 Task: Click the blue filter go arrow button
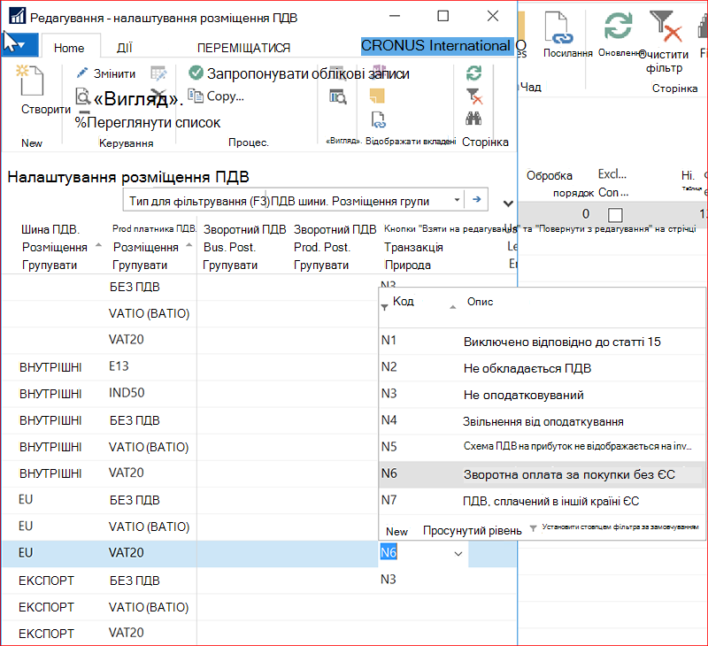(x=476, y=199)
